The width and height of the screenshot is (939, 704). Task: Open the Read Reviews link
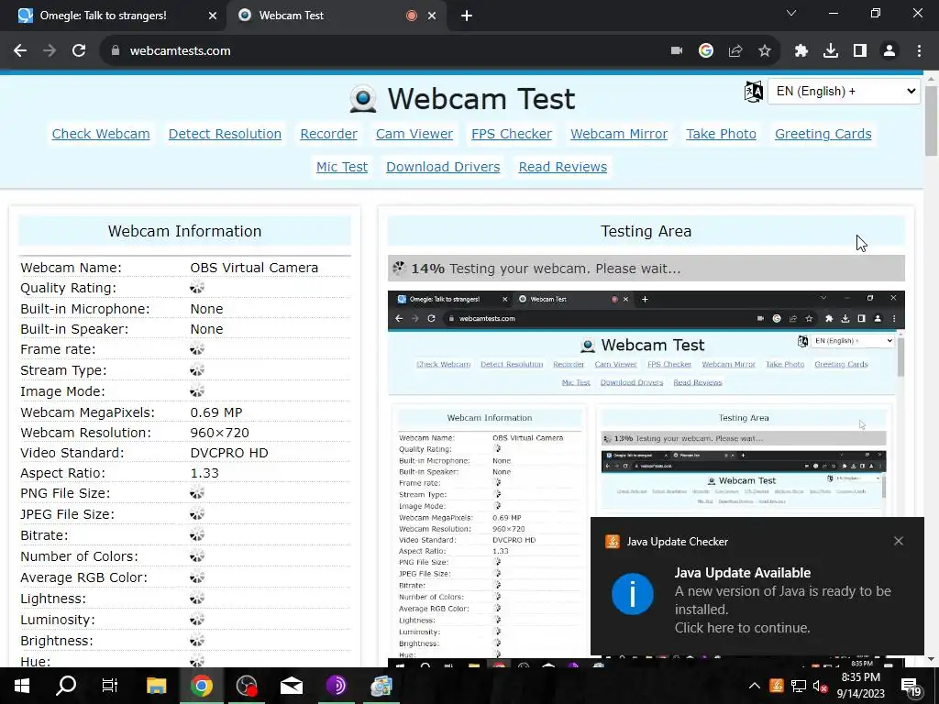tap(562, 167)
